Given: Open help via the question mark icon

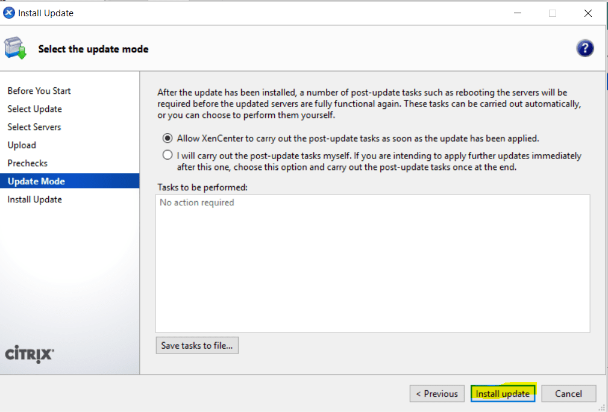Looking at the screenshot, I should pos(584,48).
